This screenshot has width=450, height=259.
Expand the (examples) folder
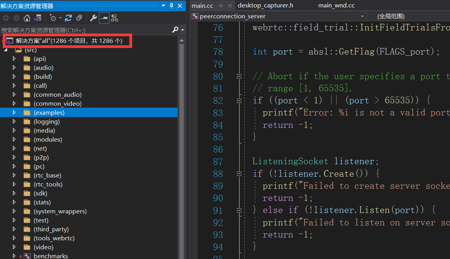pyautogui.click(x=14, y=112)
